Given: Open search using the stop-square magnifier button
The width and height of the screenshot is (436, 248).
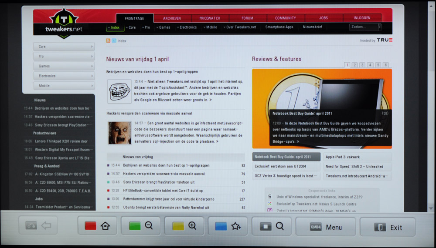Looking at the screenshot, I should coord(272,226).
